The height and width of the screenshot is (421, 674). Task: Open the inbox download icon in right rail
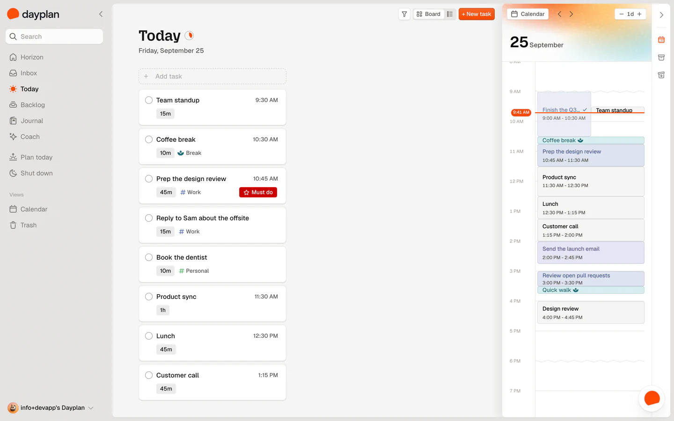pos(661,75)
